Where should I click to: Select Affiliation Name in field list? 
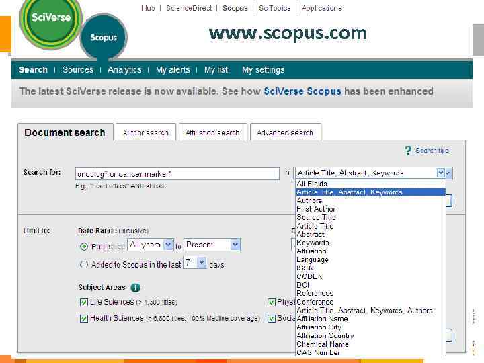370,319
